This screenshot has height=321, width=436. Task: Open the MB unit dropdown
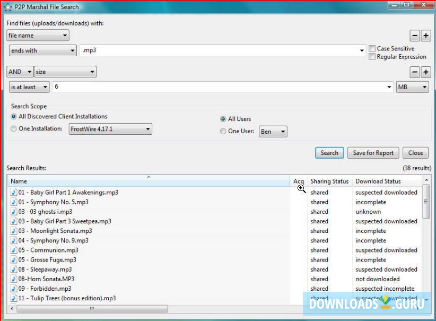(412, 87)
